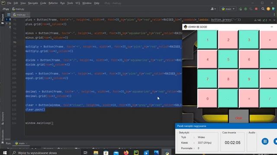Open the Window menu
Screen dimensions: 277x155
pyautogui.click(x=87, y=3)
